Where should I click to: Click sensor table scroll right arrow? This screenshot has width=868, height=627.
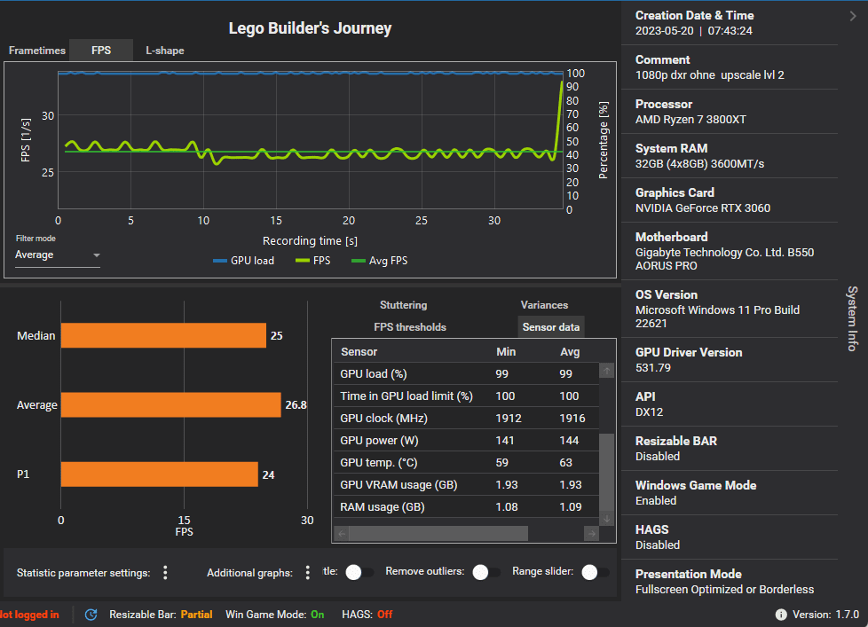pos(592,534)
